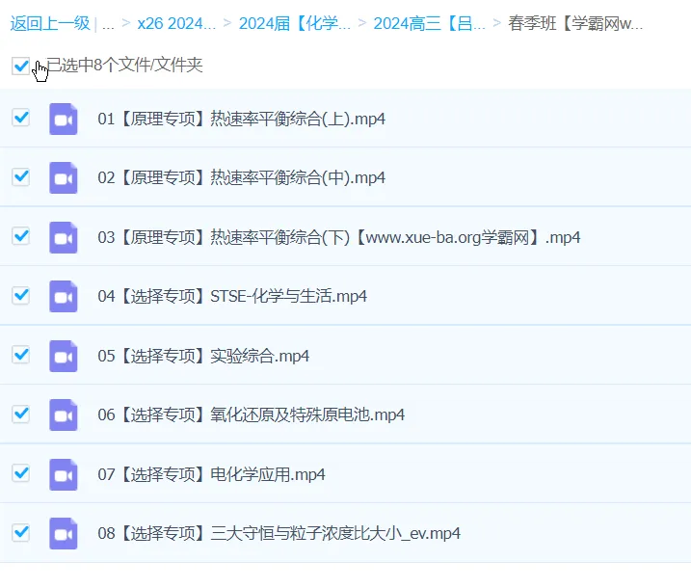Click video icon for 01 热速率平衡综合(上)
The height and width of the screenshot is (588, 691).
coord(64,119)
